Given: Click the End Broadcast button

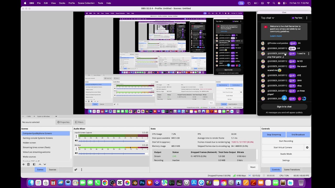Looking at the screenshot, I should click(x=298, y=135).
